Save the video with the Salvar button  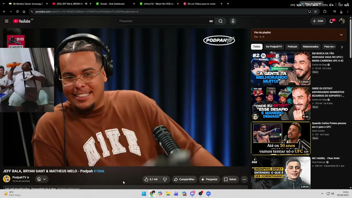point(230,179)
